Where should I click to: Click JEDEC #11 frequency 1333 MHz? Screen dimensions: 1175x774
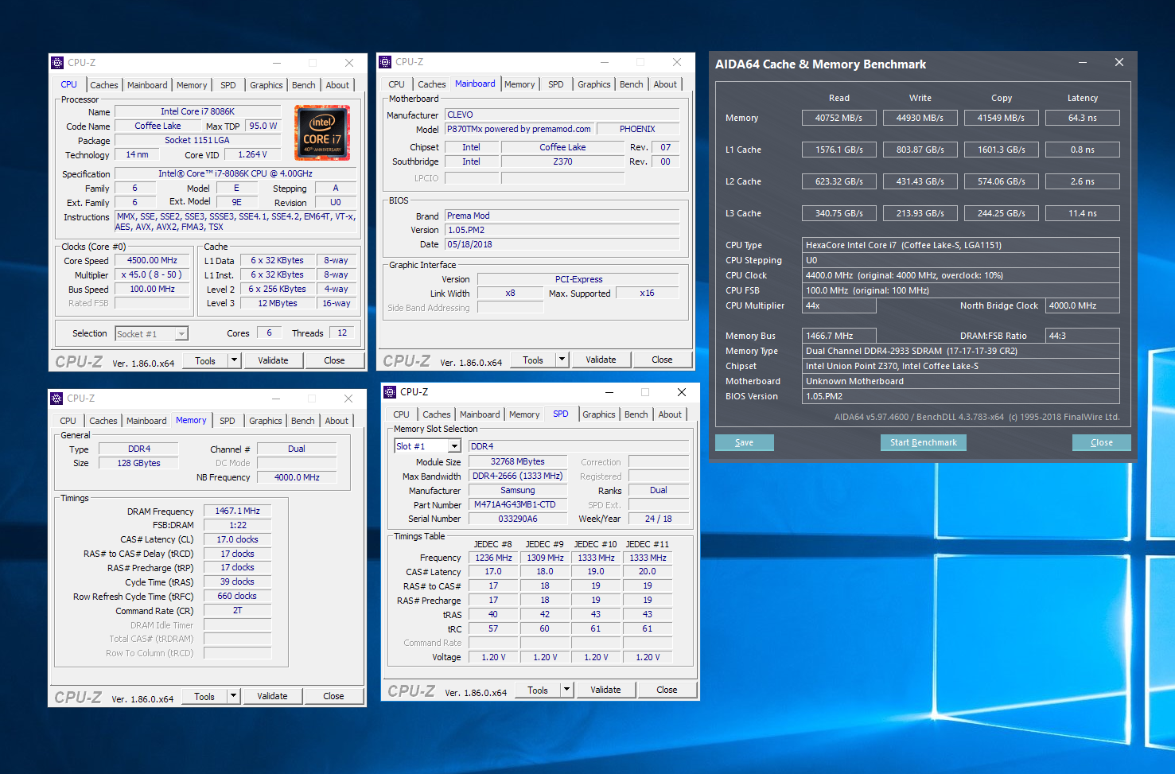tap(648, 558)
